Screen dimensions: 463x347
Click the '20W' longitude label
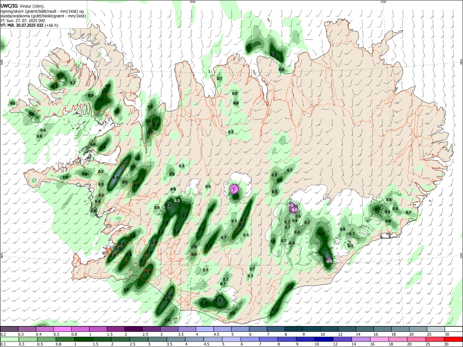point(192,2)
